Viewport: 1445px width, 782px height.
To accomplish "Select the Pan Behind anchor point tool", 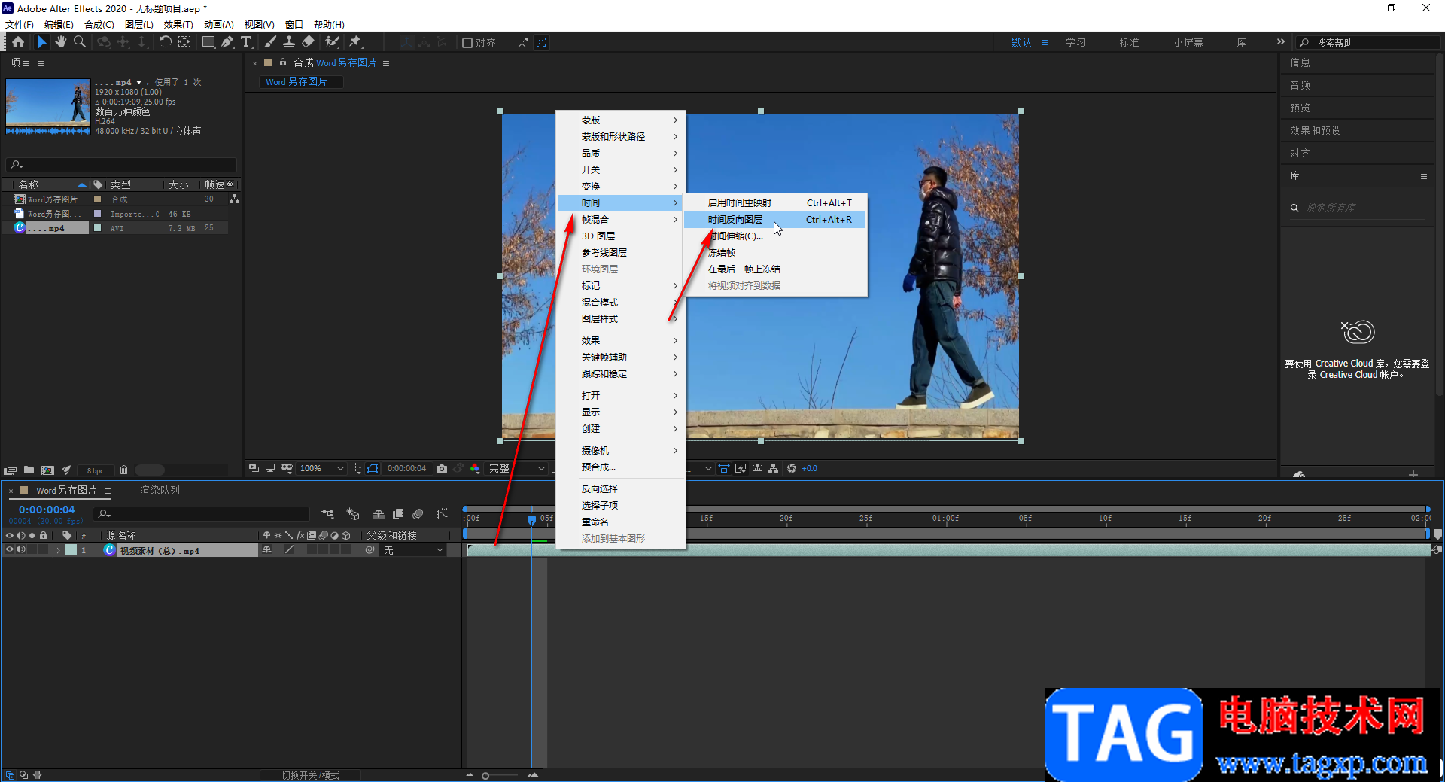I will (184, 42).
